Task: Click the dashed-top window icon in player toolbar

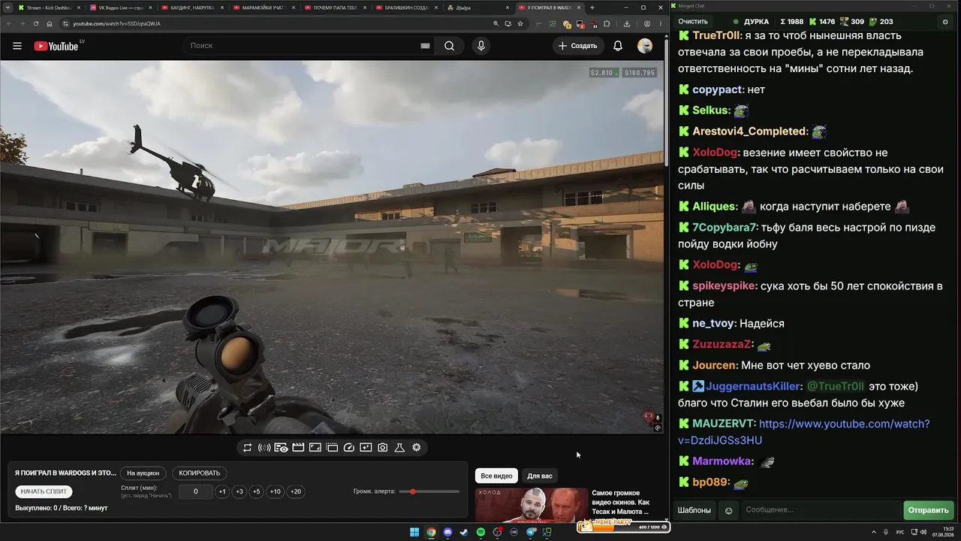Action: [x=332, y=448]
